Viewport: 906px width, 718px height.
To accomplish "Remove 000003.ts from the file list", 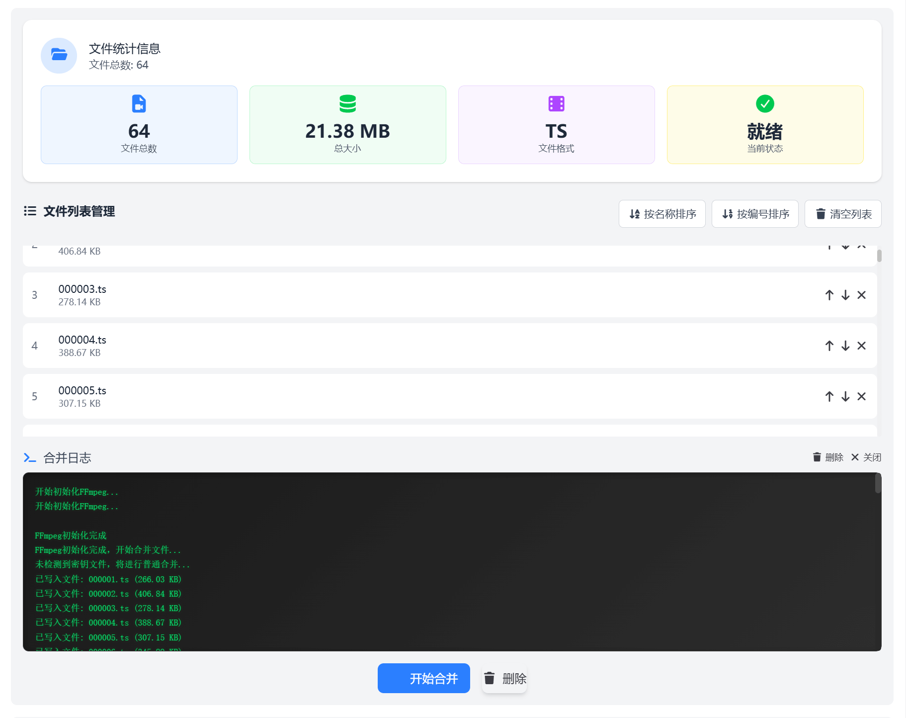I will point(862,295).
